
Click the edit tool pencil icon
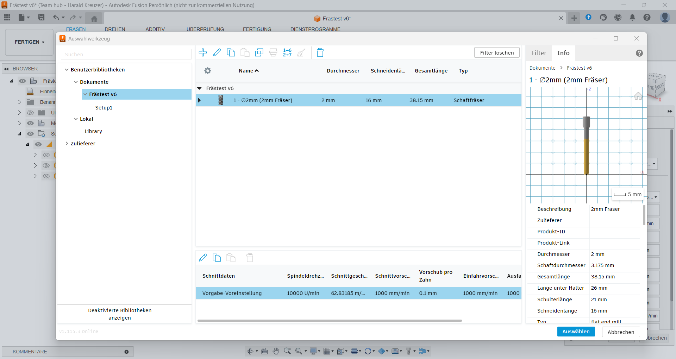[217, 53]
